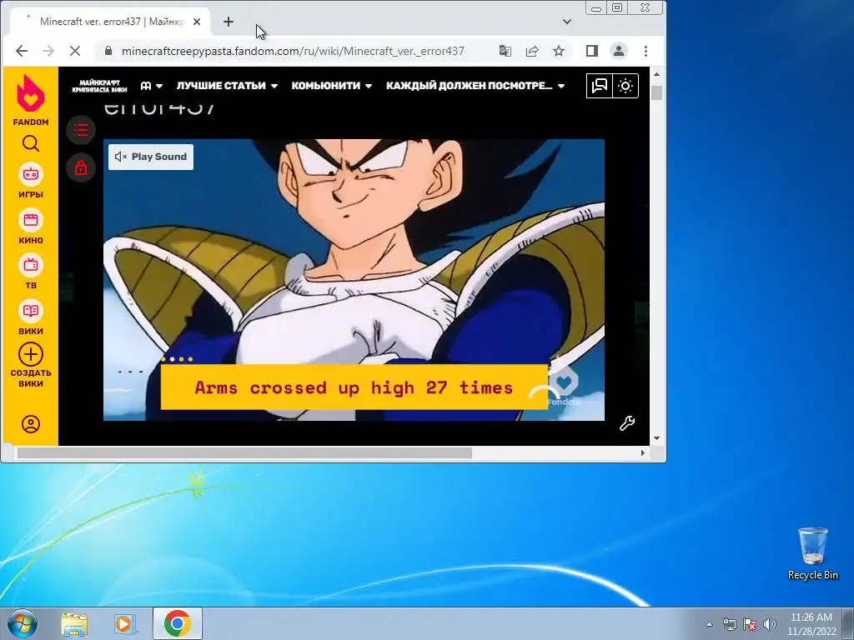The height and width of the screenshot is (640, 854).
Task: Click Chrome's forward navigation arrow
Action: tap(48, 51)
